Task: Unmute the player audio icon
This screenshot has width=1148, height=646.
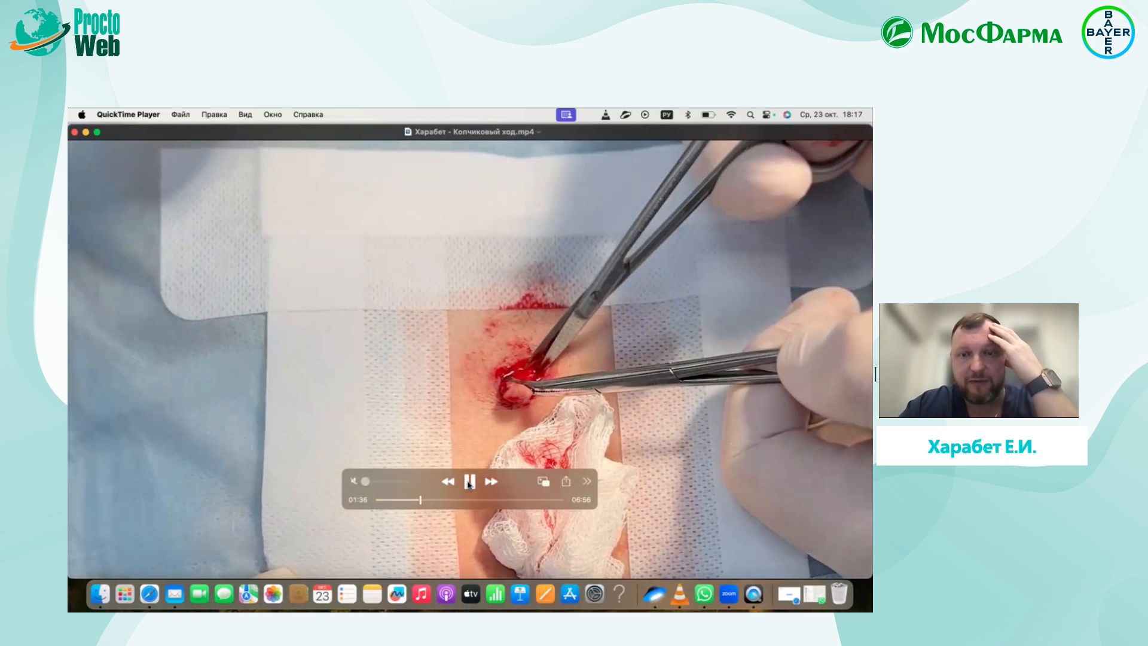Action: [353, 482]
